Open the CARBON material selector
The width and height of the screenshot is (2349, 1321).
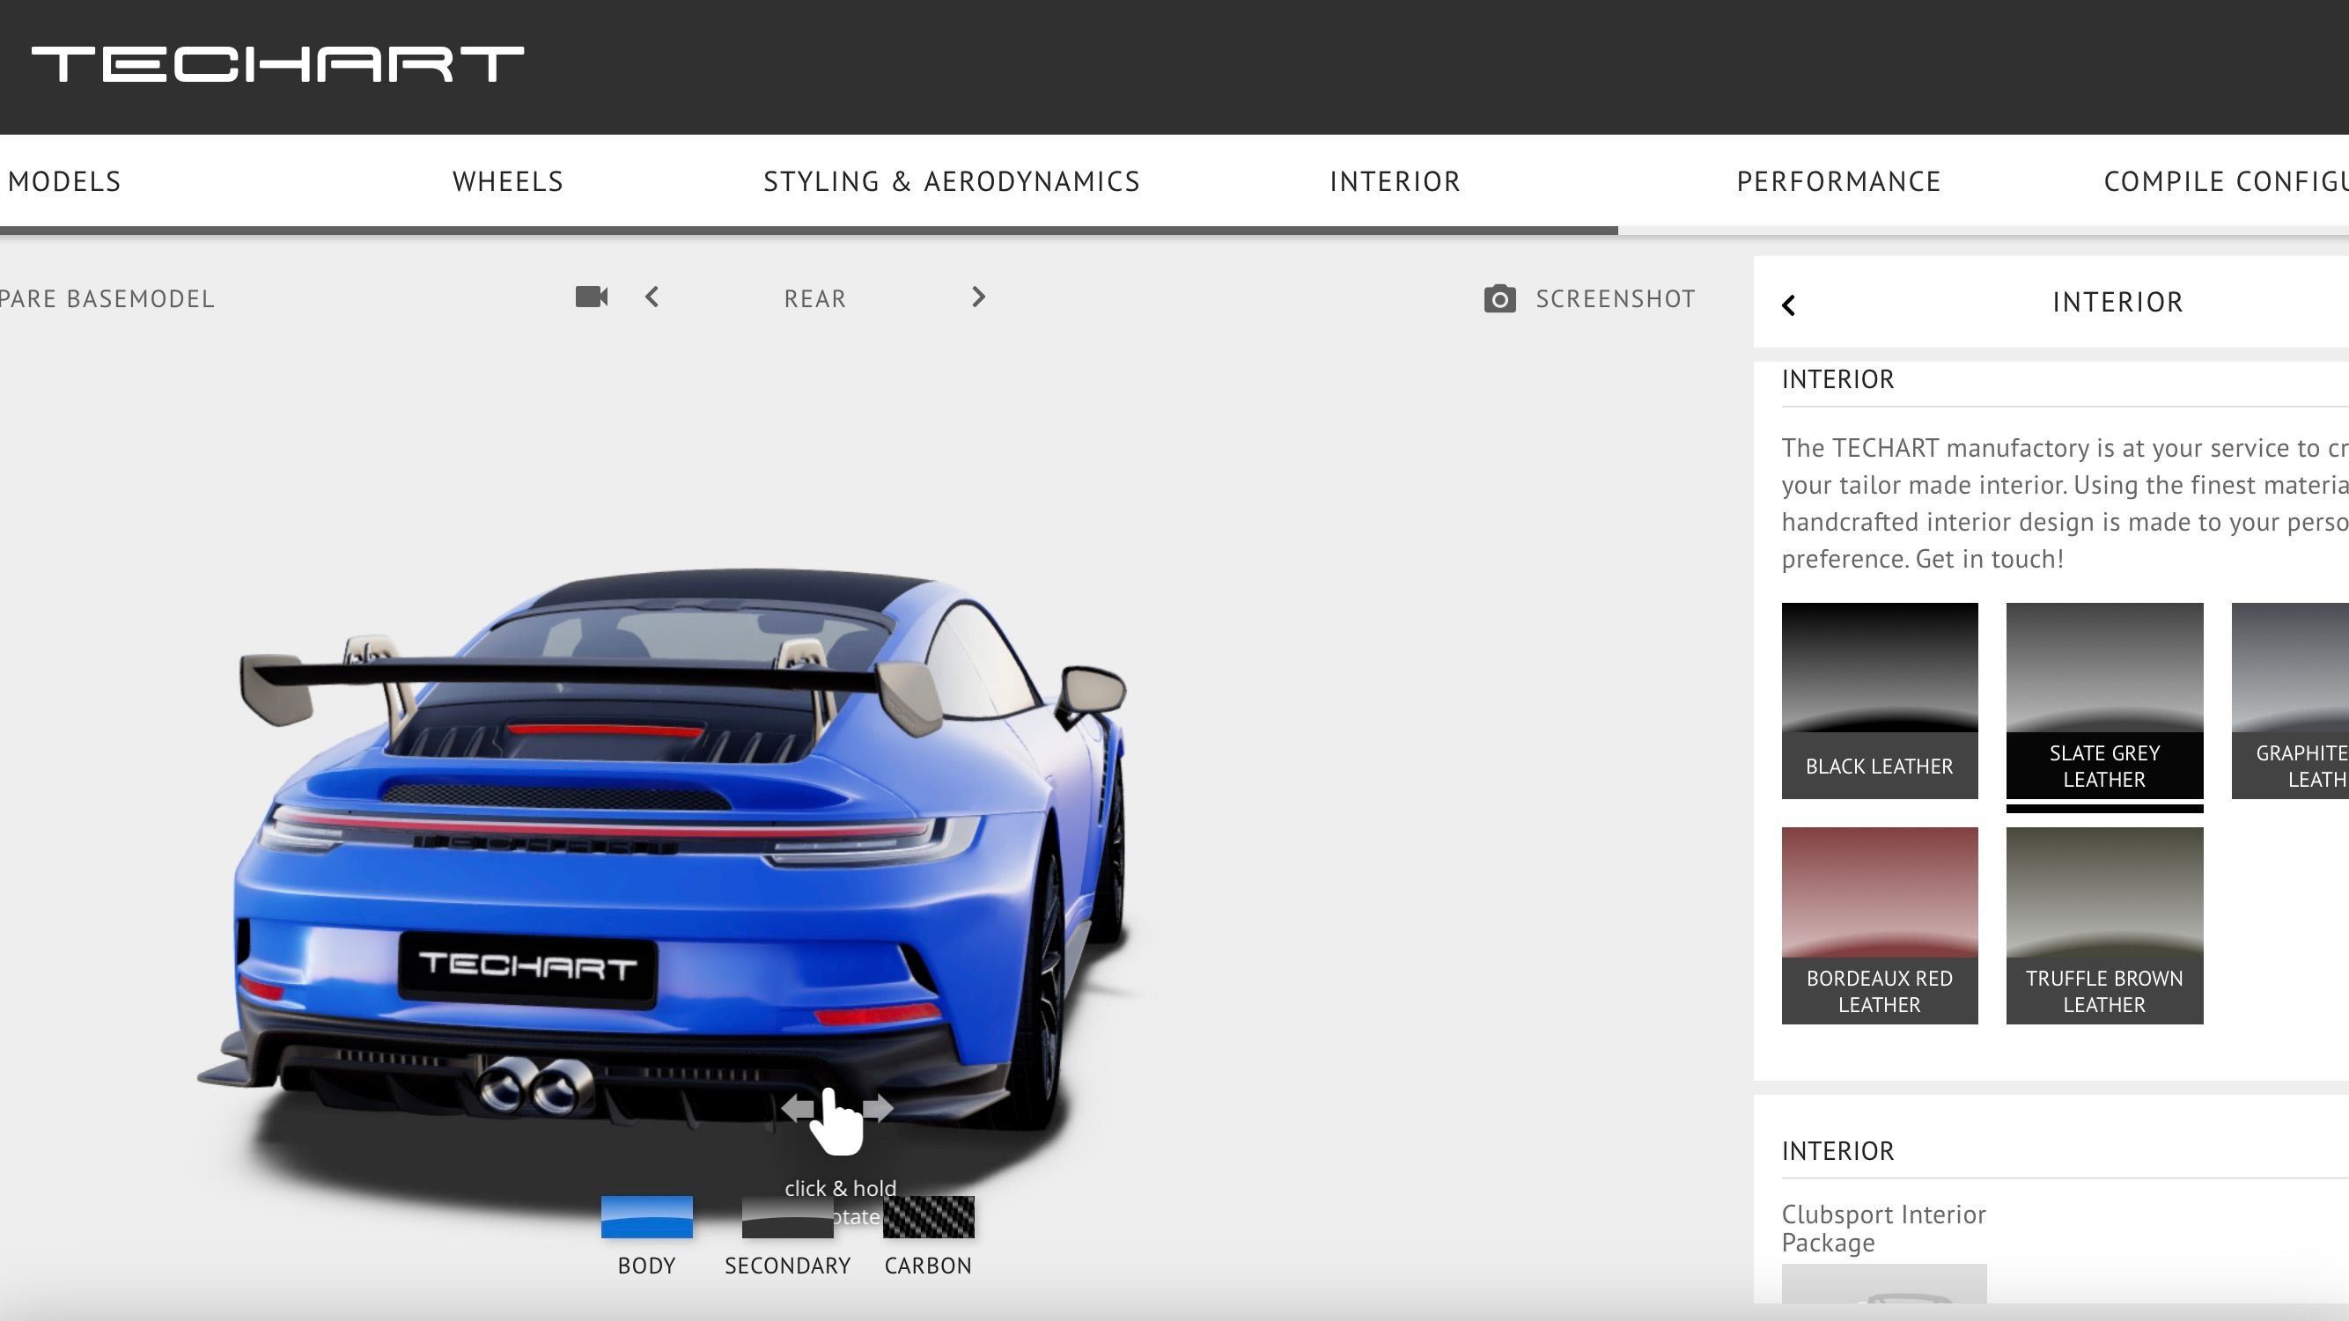click(927, 1217)
